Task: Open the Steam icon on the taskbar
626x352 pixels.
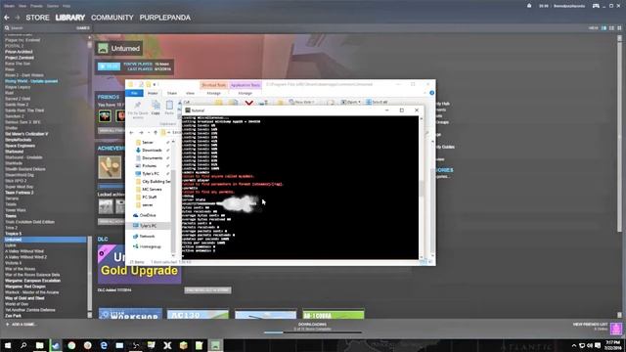Action: pos(56,345)
